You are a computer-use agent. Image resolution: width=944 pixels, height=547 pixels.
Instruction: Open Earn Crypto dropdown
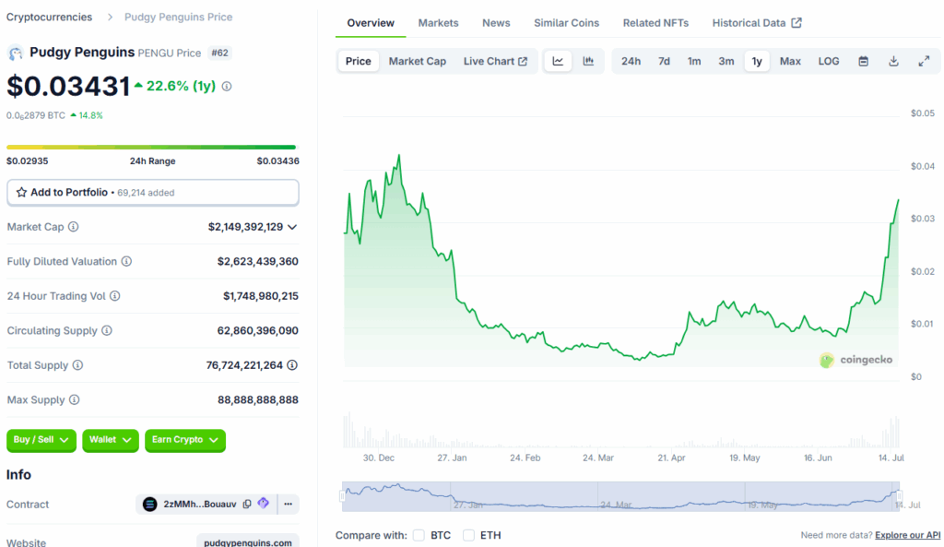point(184,440)
